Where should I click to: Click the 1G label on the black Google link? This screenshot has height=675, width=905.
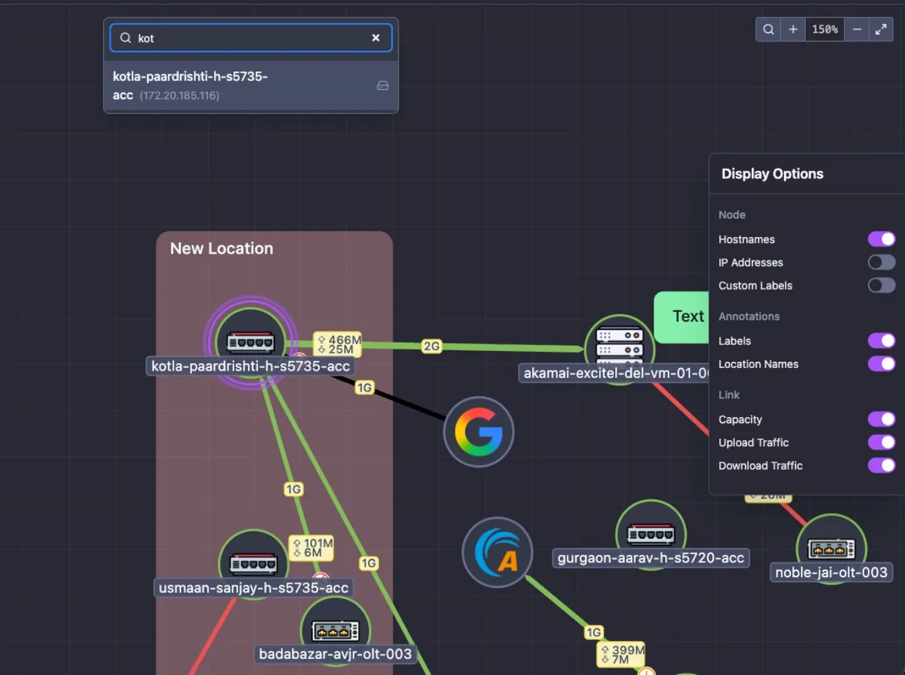click(365, 387)
